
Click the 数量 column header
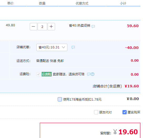click(42, 3)
